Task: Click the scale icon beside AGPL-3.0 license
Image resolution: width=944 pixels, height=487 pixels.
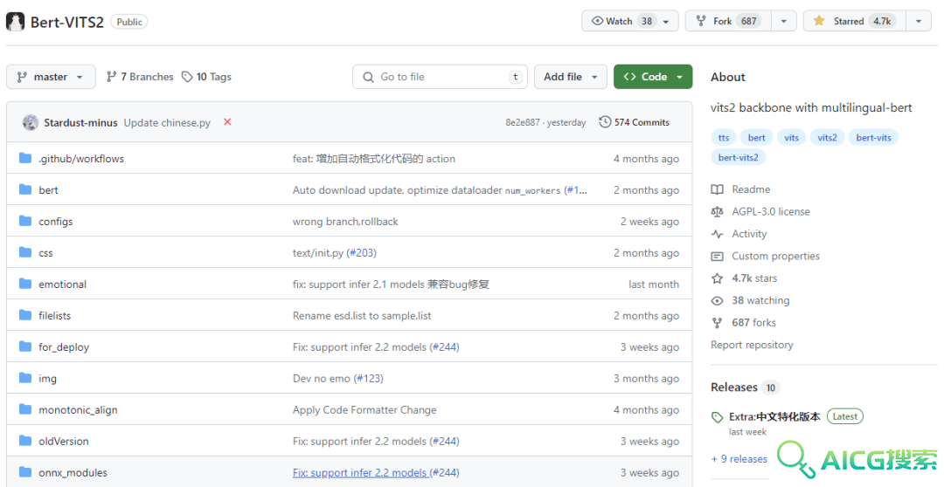Action: point(717,211)
